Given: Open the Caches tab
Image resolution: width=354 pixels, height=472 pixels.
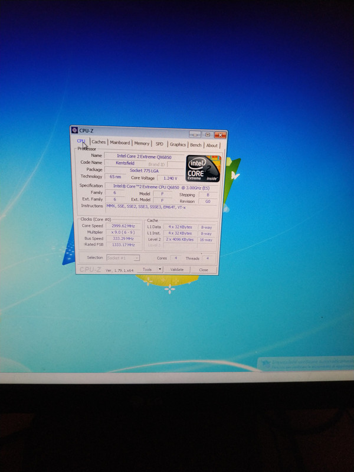Looking at the screenshot, I should click(99, 142).
